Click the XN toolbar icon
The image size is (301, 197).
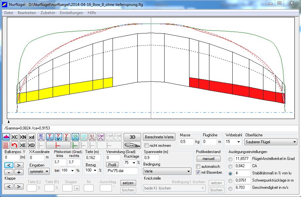tap(23, 137)
